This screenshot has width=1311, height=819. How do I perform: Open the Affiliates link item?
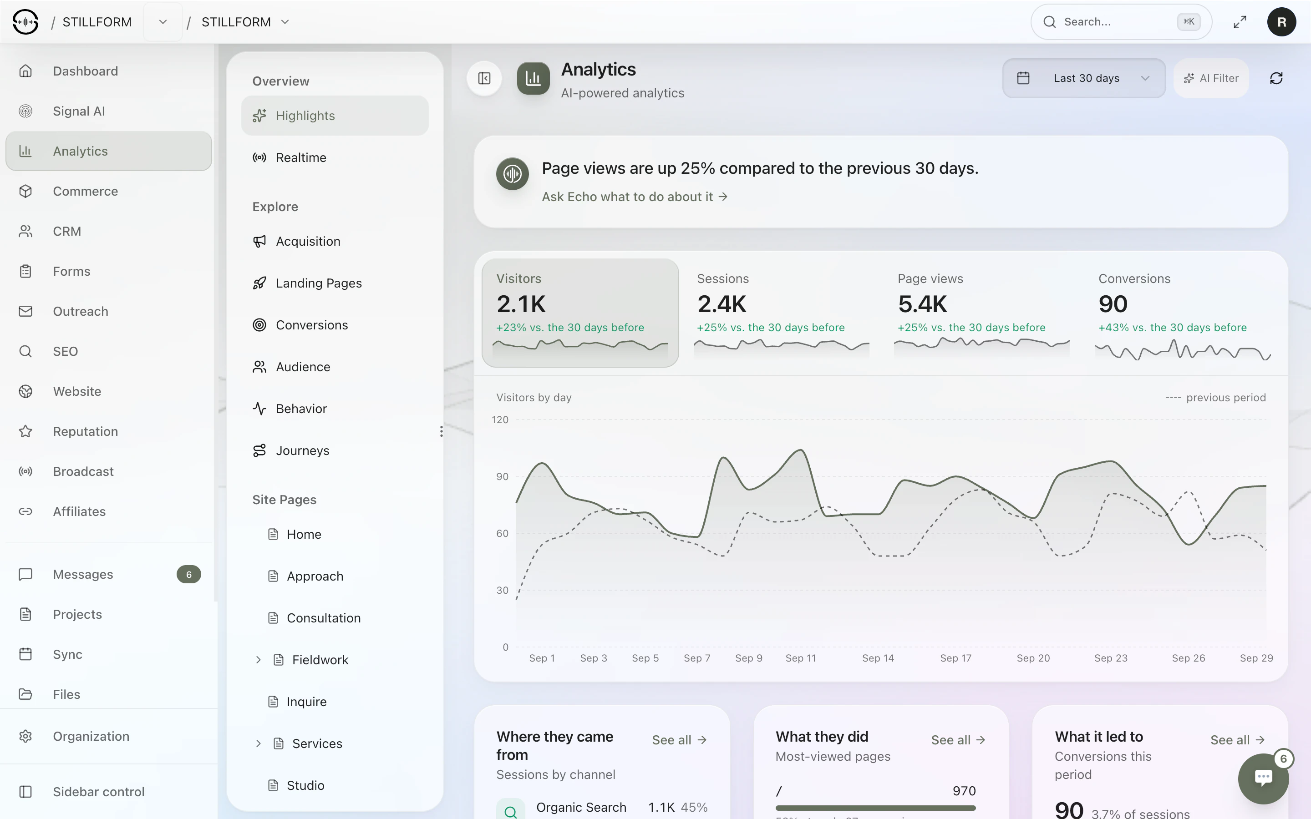108,512
